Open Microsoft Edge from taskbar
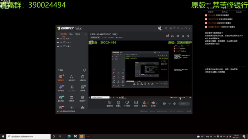The image size is (248, 139). pos(69,136)
